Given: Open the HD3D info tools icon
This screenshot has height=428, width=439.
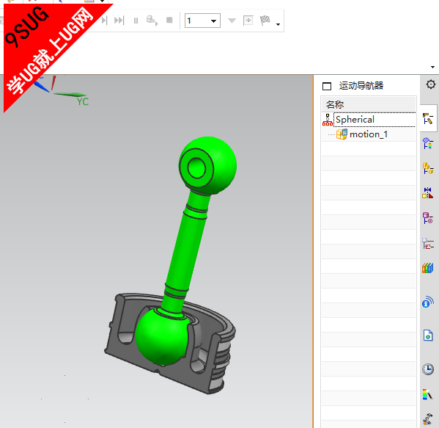Looking at the screenshot, I should tap(428, 302).
